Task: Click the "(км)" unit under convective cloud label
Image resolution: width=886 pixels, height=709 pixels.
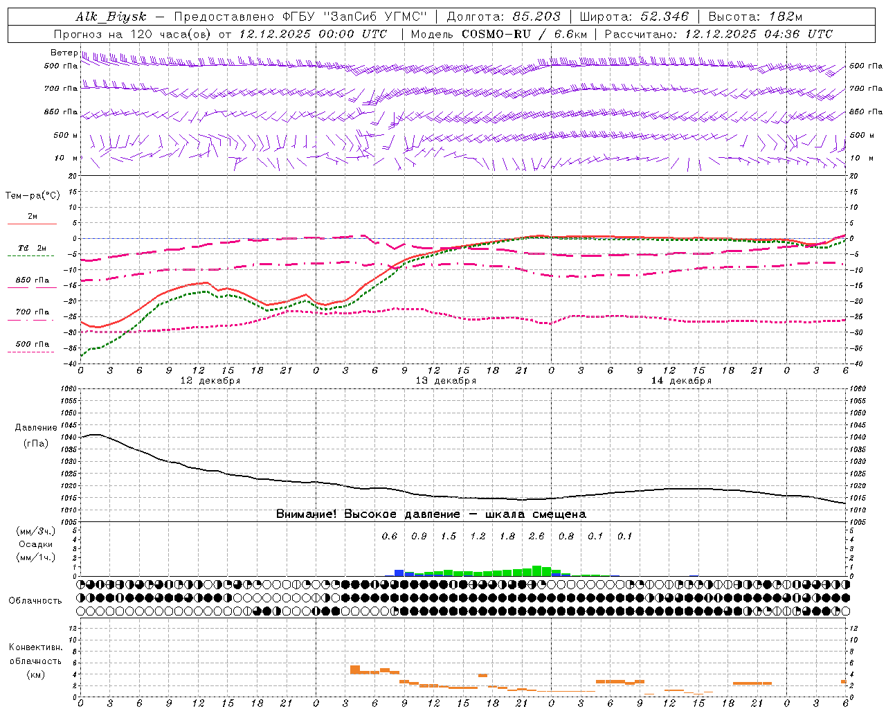Action: point(36,674)
